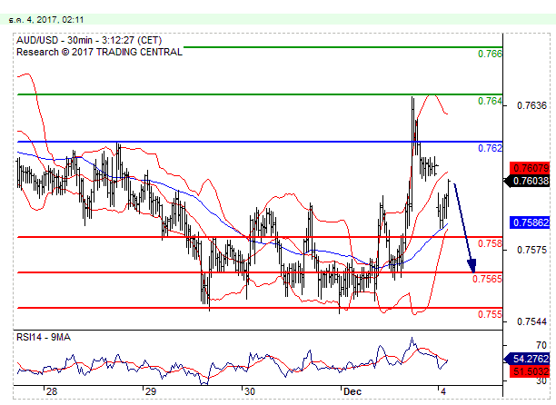The width and height of the screenshot is (556, 405).
Task: Click the 'Dec' date axis label
Action: (x=352, y=391)
